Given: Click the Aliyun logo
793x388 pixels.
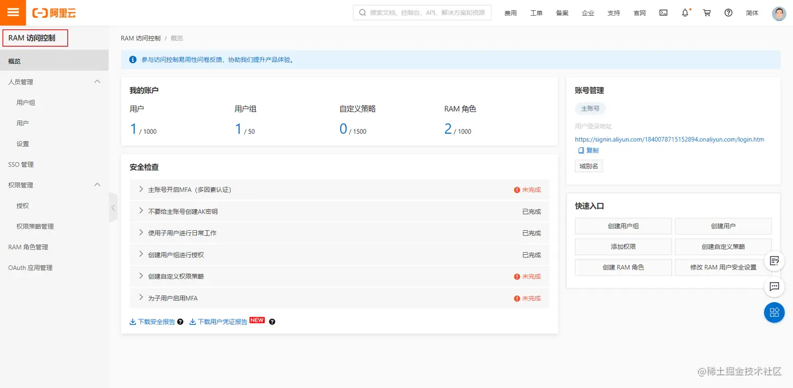Looking at the screenshot, I should 54,13.
